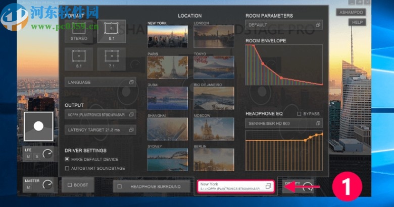Image resolution: width=394 pixels, height=207 pixels.
Task: Open the ROOM PARAMETERS DEFAULT dropdown
Action: pyautogui.click(x=284, y=25)
